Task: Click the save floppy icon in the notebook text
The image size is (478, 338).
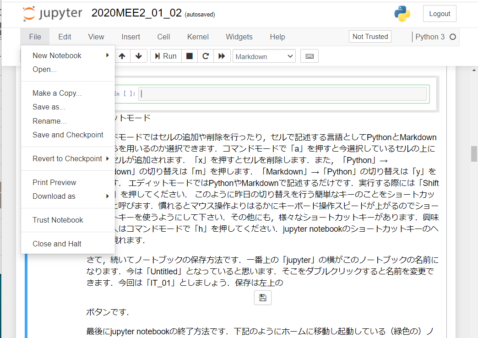Action: [262, 297]
